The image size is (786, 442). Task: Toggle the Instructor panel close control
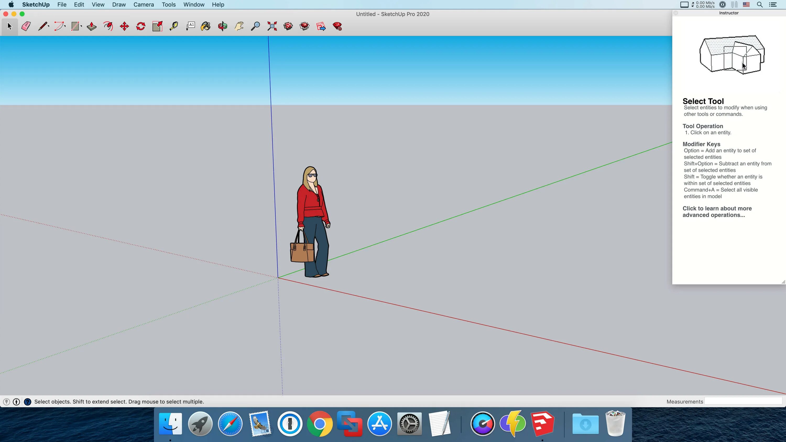click(676, 13)
